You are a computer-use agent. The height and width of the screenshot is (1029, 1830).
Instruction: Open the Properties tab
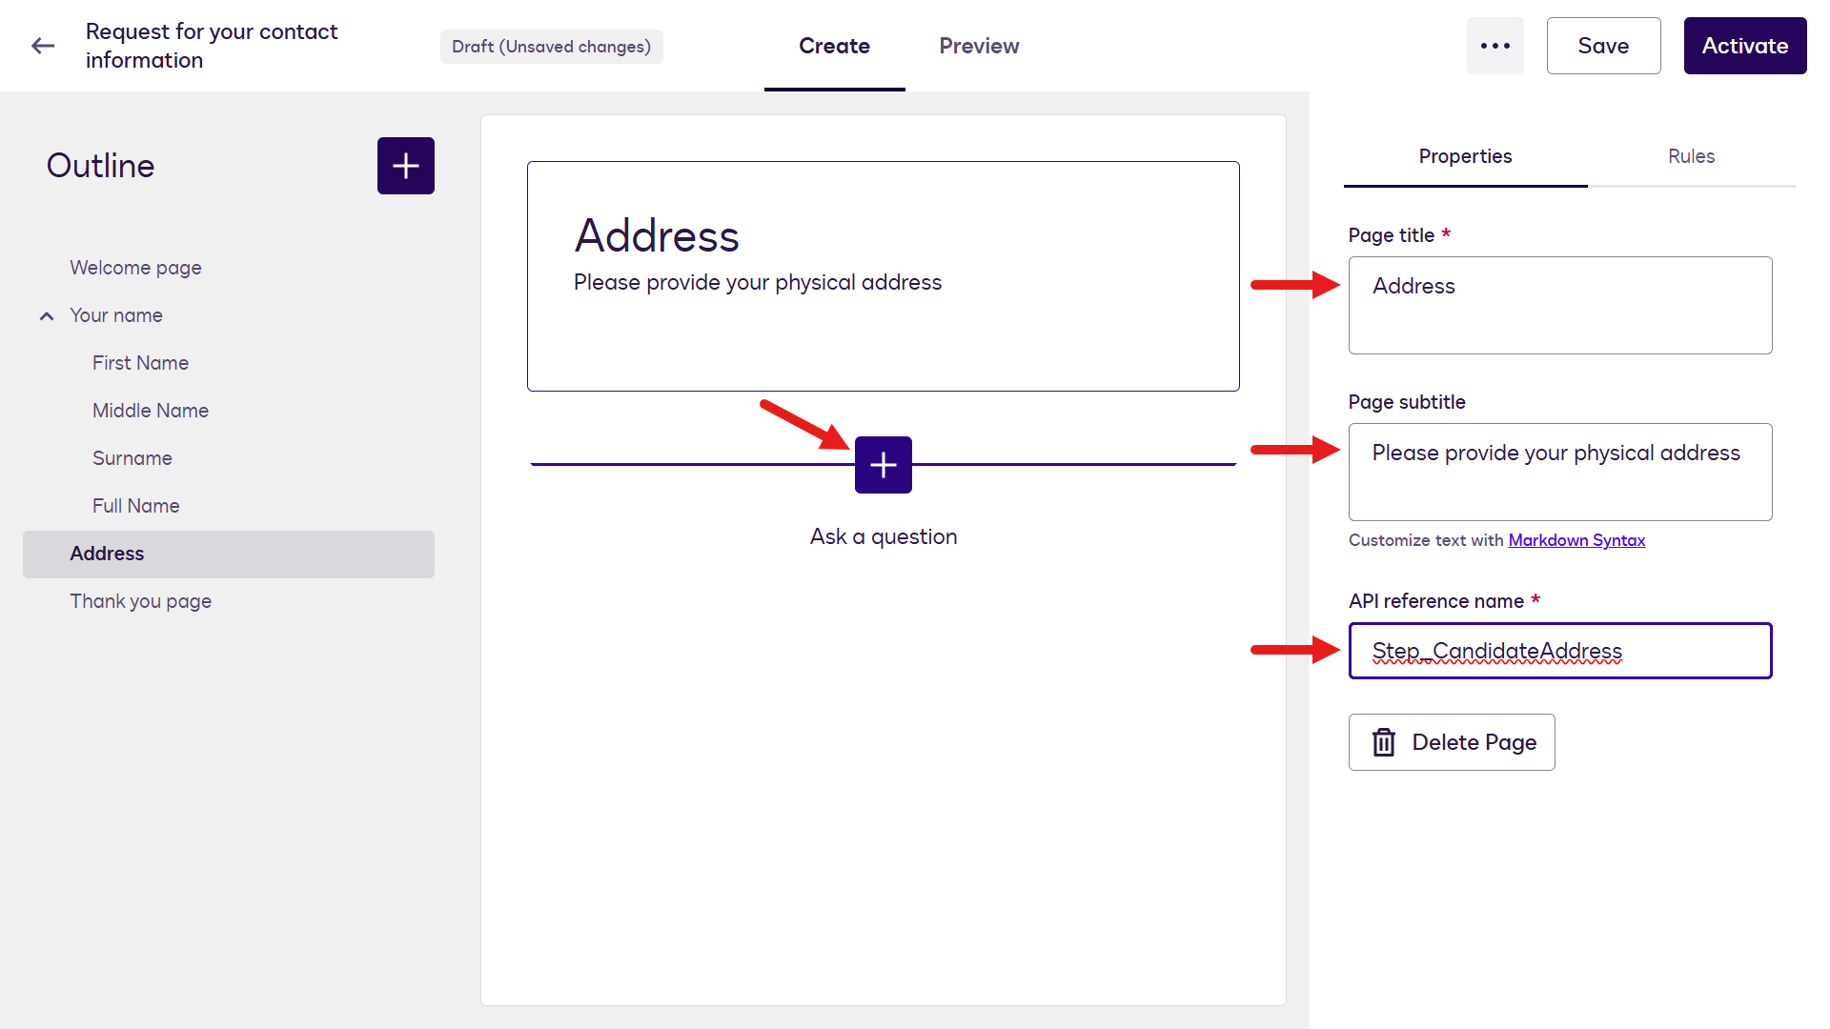[1465, 156]
